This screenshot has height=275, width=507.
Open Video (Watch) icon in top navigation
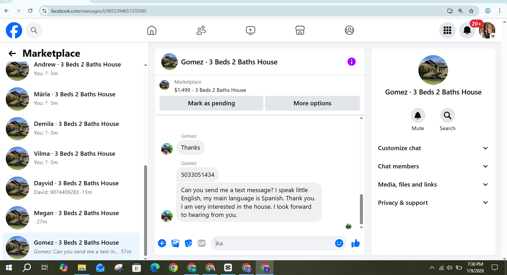coord(250,30)
